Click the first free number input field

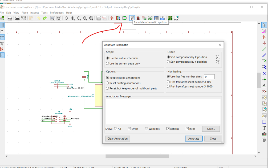point(209,77)
